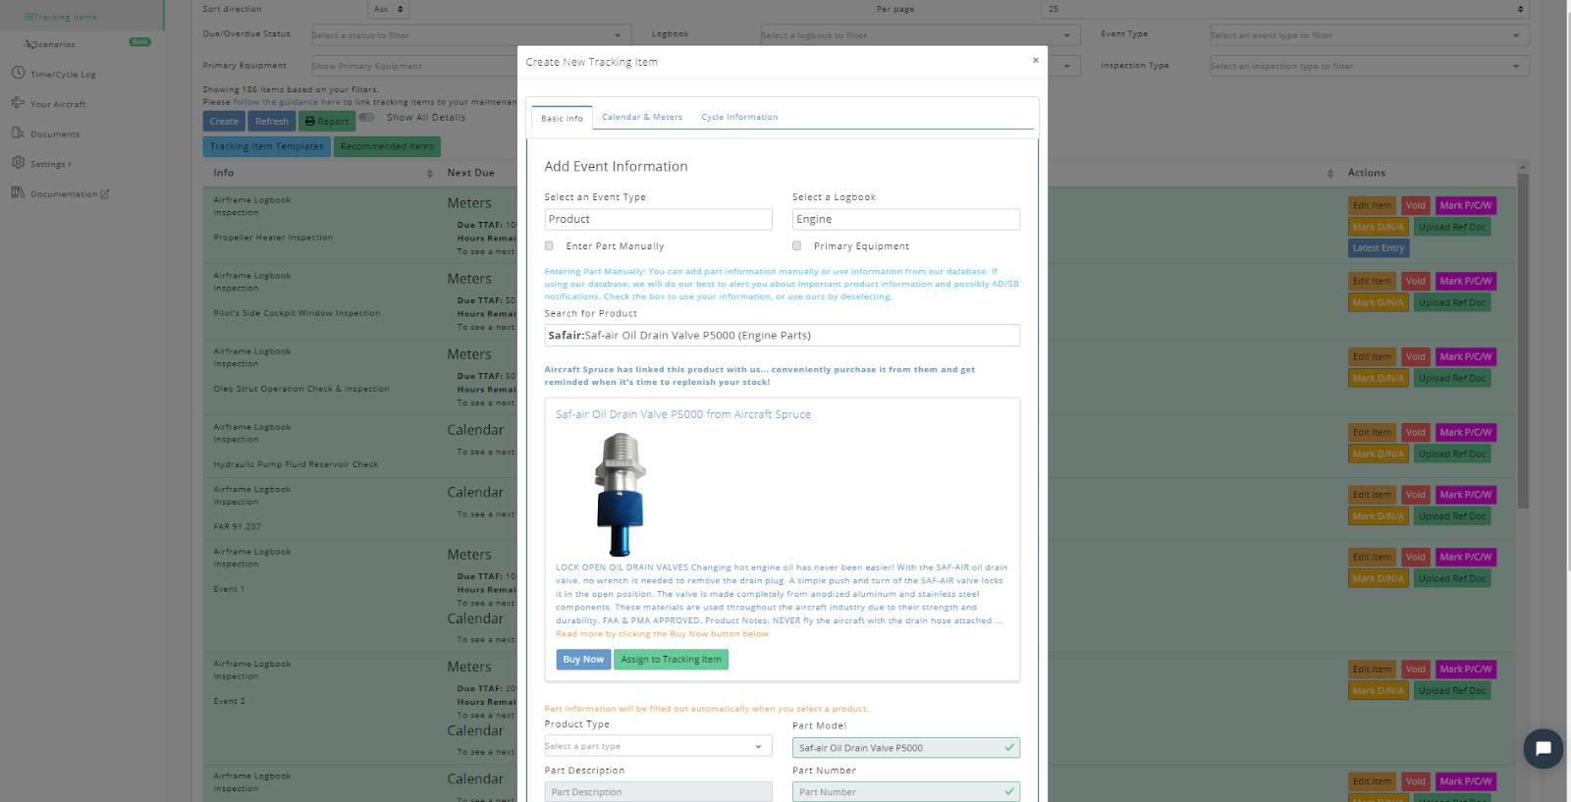Click the printer icon on Report button
This screenshot has width=1571, height=802.
pos(310,122)
